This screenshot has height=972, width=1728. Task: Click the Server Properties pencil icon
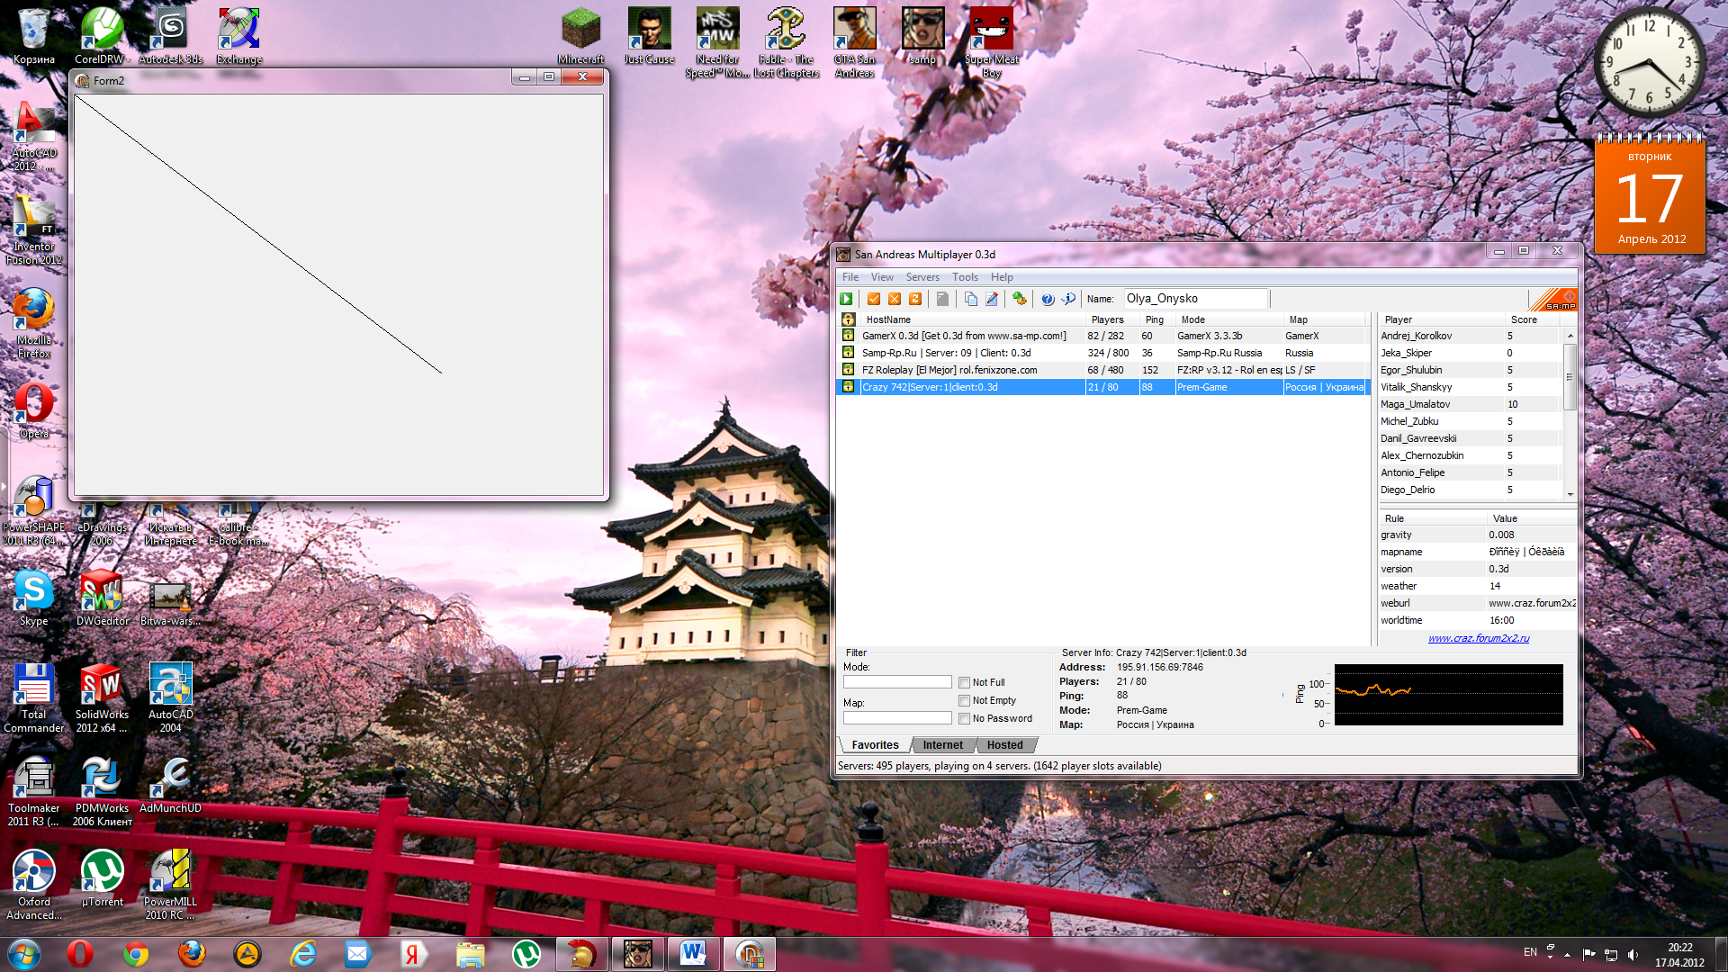coord(991,299)
